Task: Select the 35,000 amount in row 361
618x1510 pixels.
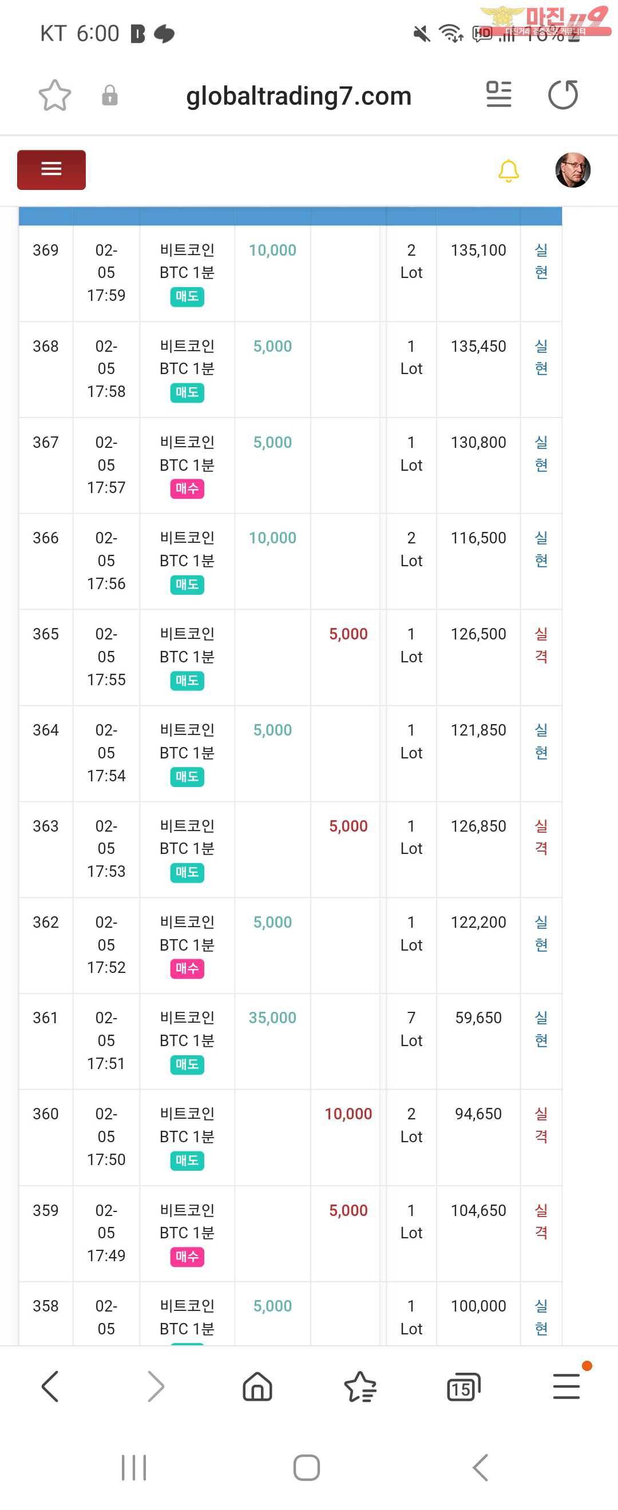Action: [x=272, y=1018]
